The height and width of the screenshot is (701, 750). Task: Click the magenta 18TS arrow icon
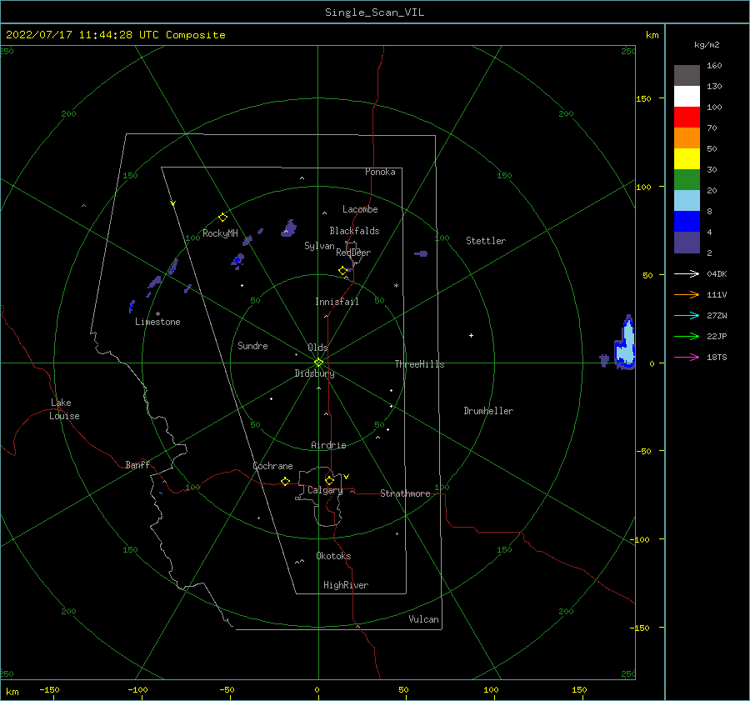(687, 357)
